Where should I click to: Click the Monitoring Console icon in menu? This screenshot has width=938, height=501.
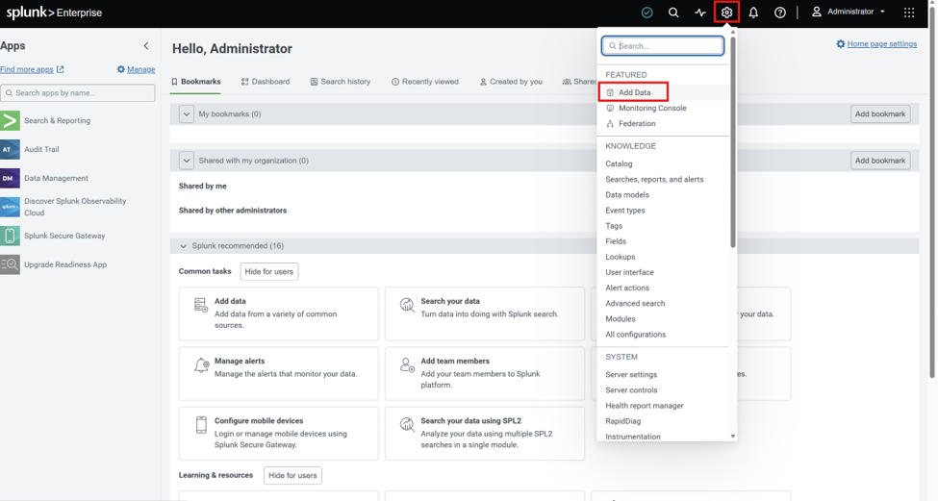610,109
